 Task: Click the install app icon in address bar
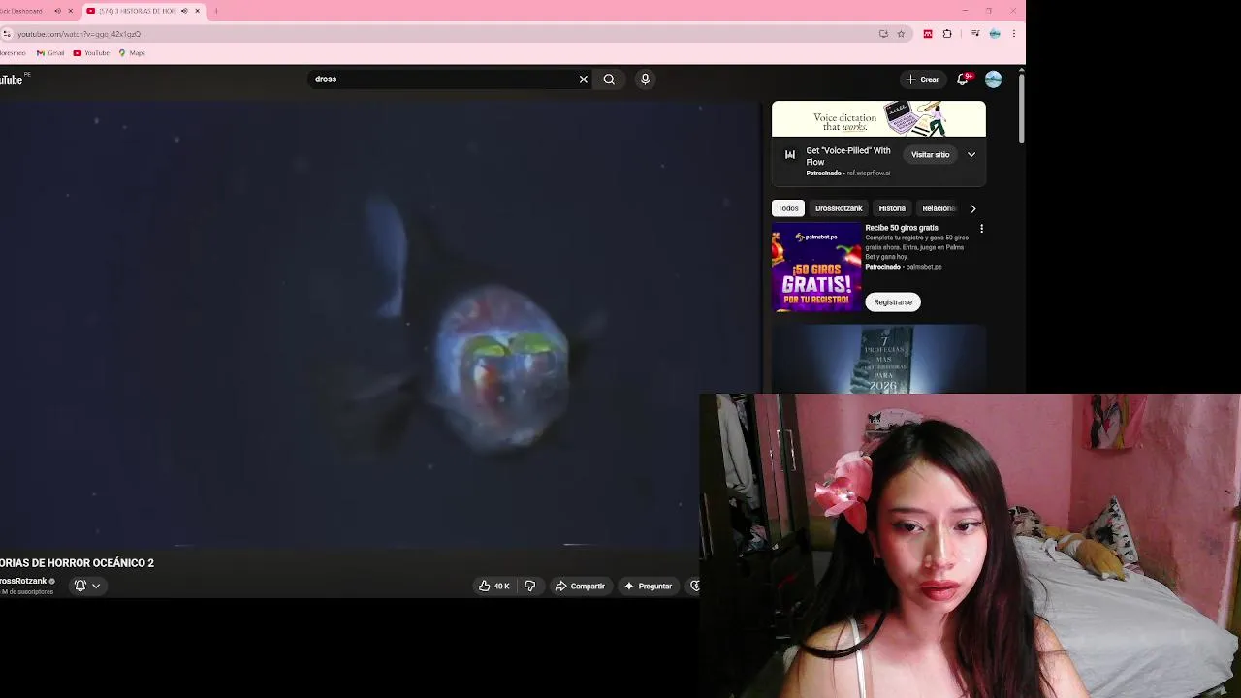click(883, 34)
